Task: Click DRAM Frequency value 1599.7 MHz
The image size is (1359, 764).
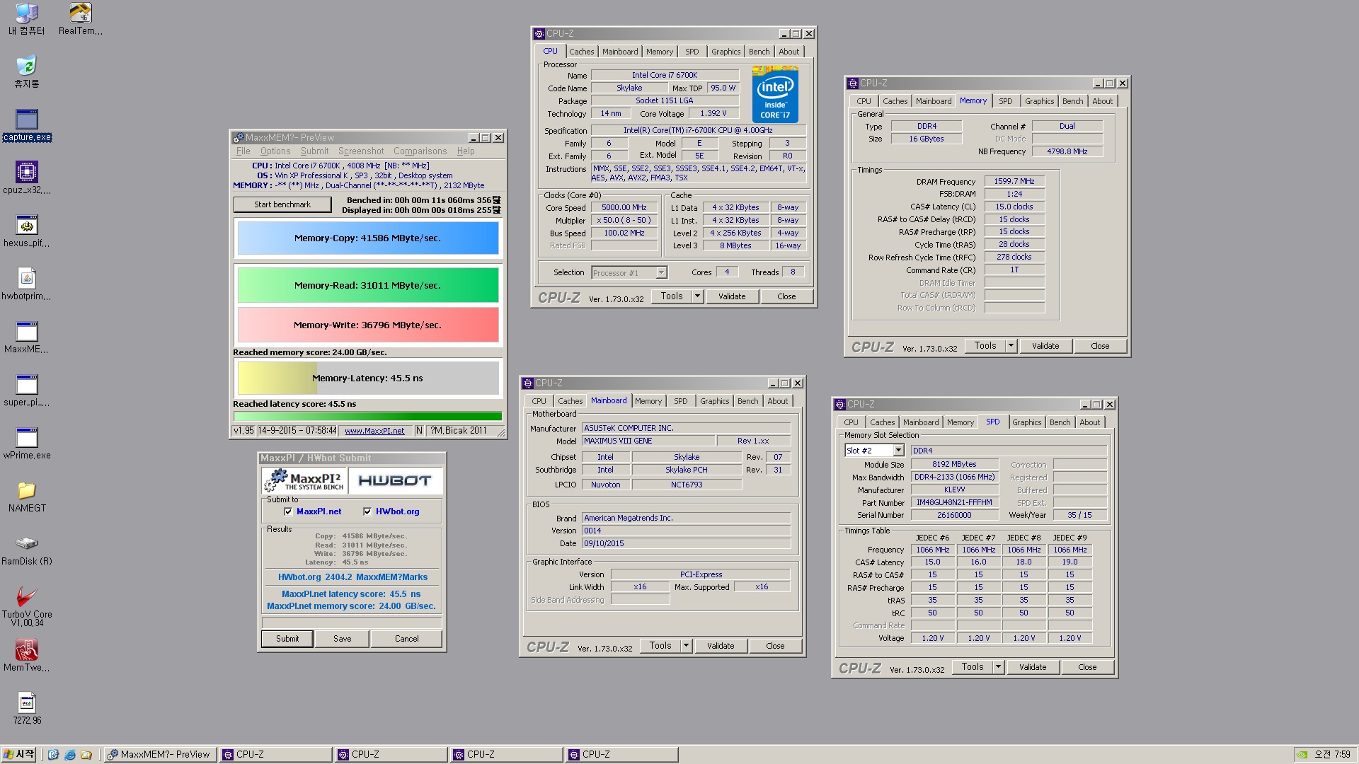Action: point(1014,182)
